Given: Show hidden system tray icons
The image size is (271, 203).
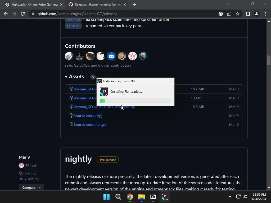Looking at the screenshot, I should pos(230,197).
